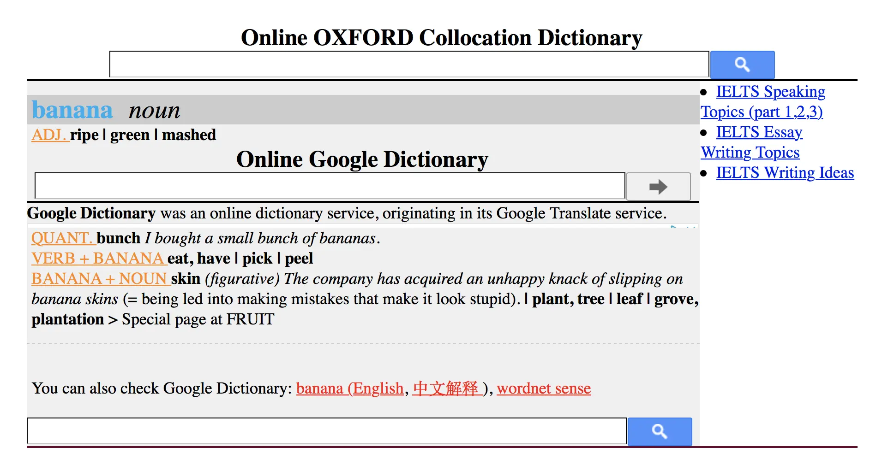This screenshot has height=459, width=876.
Task: Click the ADJ. collocation label link
Action: pos(50,135)
